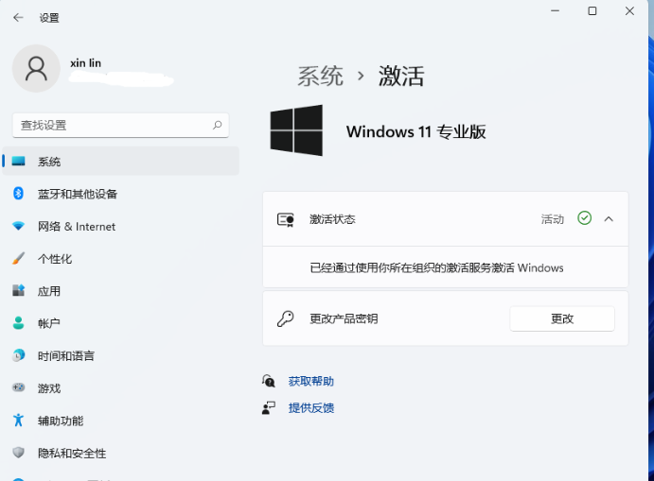Select the Gaming section in sidebar

pos(49,388)
